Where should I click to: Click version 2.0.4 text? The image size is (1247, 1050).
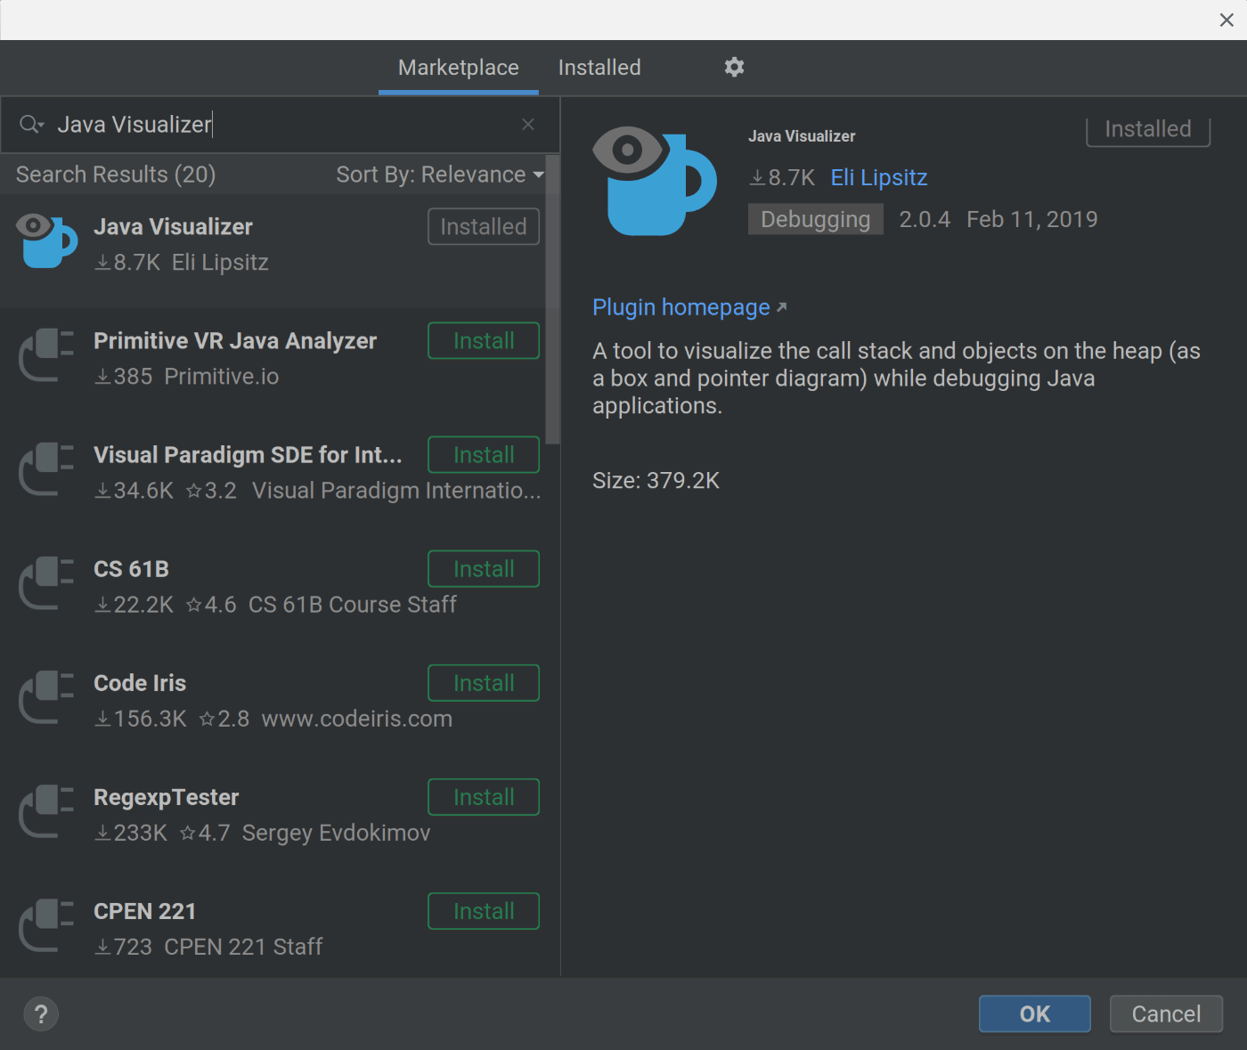(x=925, y=219)
